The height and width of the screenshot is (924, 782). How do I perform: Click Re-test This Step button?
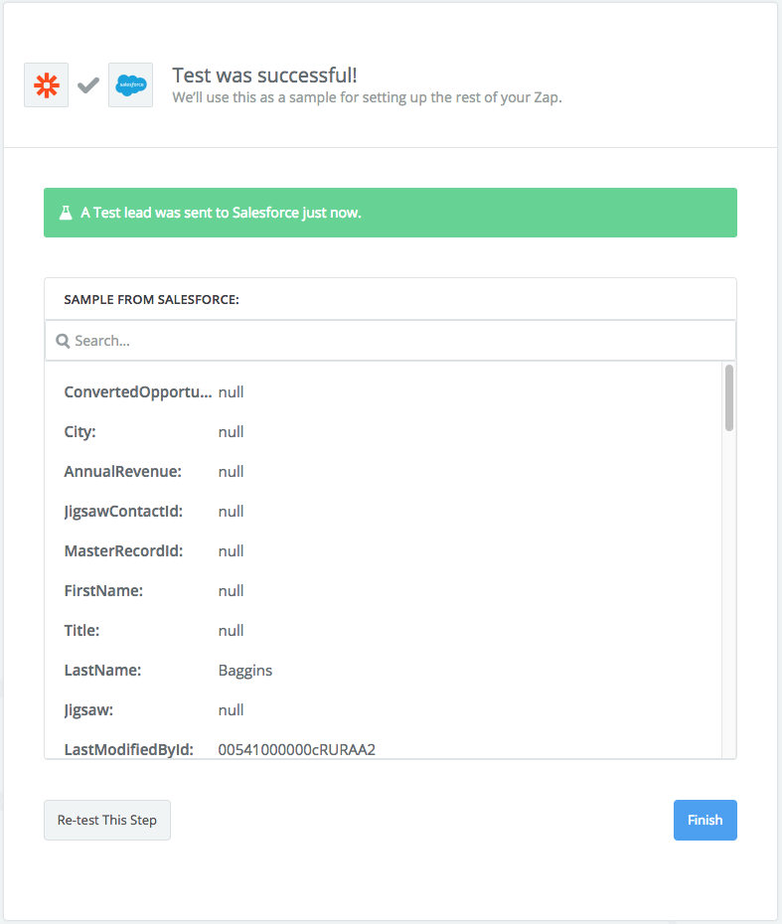(x=107, y=820)
